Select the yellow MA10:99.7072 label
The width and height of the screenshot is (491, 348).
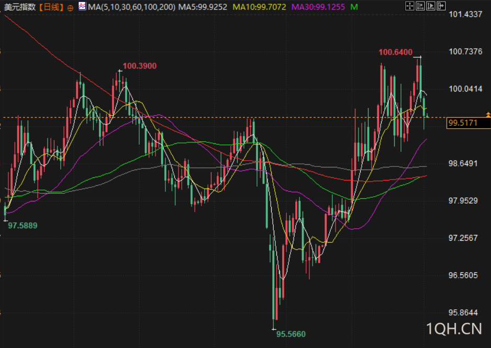[259, 7]
